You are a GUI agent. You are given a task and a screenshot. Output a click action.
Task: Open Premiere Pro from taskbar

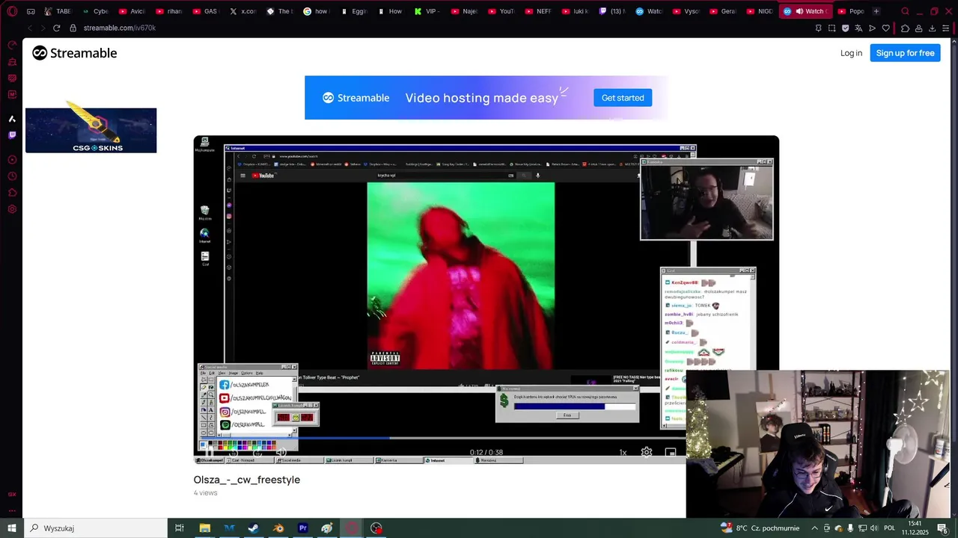303,528
